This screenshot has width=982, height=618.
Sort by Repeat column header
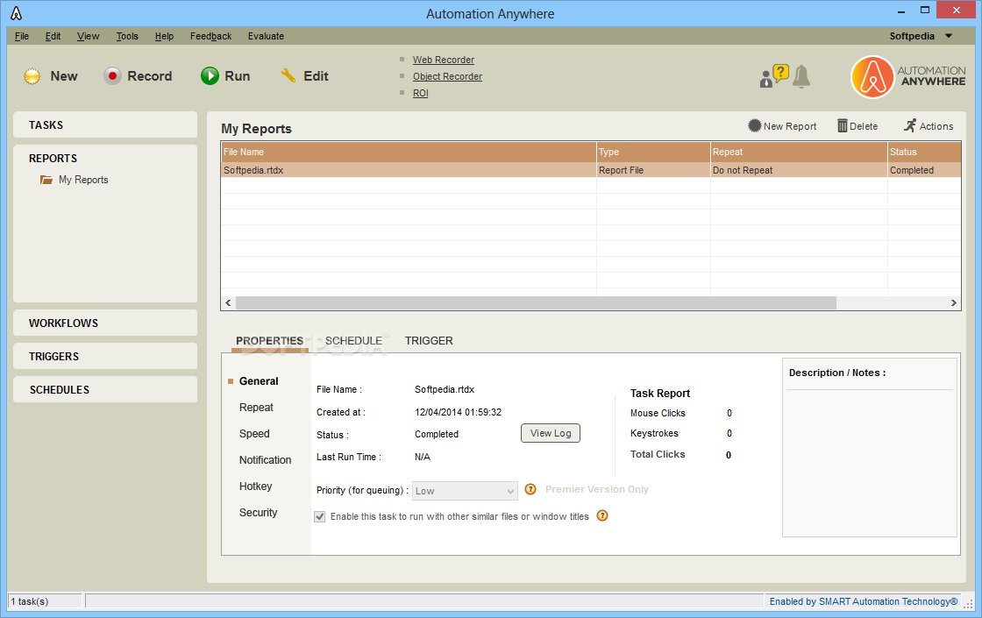[799, 153]
